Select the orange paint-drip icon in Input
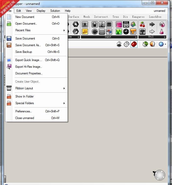This screenshot has height=185, width=172. coord(133,32)
